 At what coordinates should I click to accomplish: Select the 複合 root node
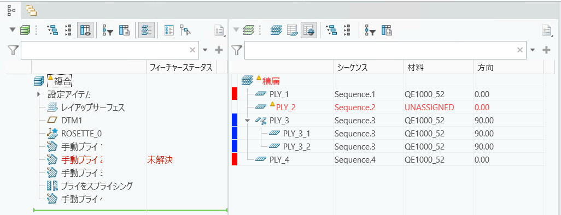coord(63,81)
